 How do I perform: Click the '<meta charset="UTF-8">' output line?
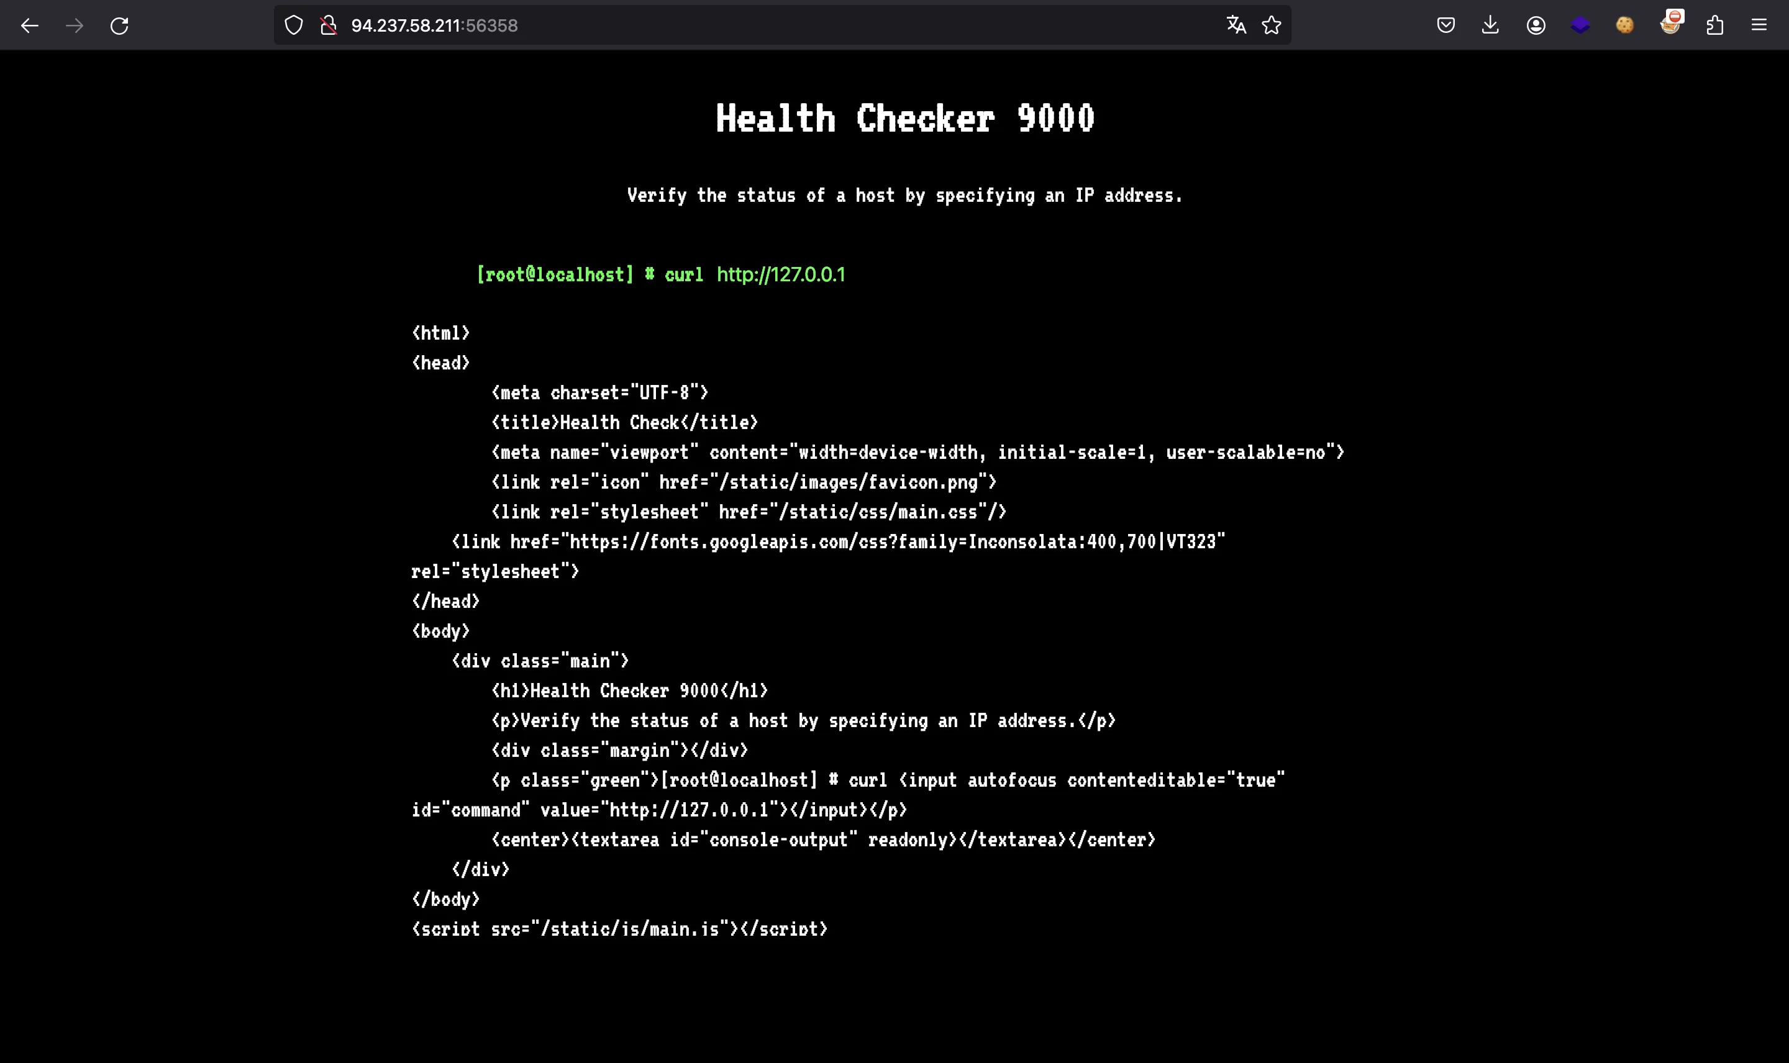pyautogui.click(x=599, y=392)
